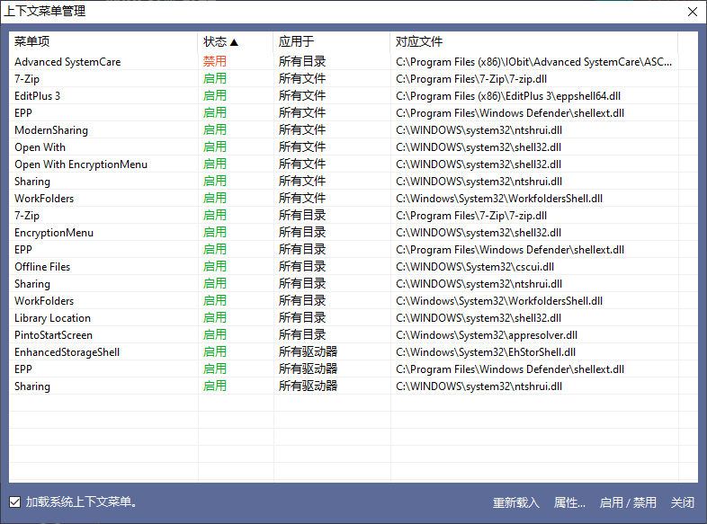
Task: Click 所有文件 in the ModernSharing row
Action: [302, 129]
